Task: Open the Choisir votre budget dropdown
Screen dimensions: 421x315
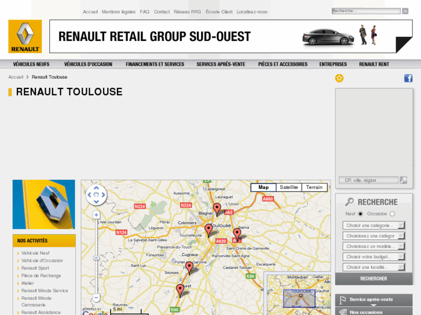Action: (374, 257)
